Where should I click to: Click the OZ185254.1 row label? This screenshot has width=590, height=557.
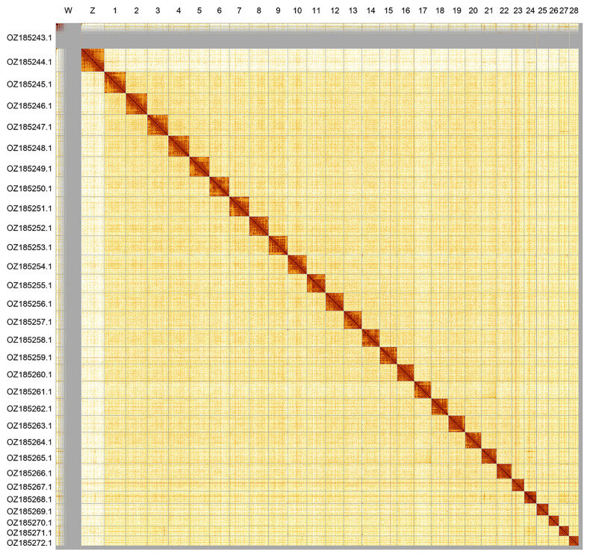pyautogui.click(x=28, y=267)
